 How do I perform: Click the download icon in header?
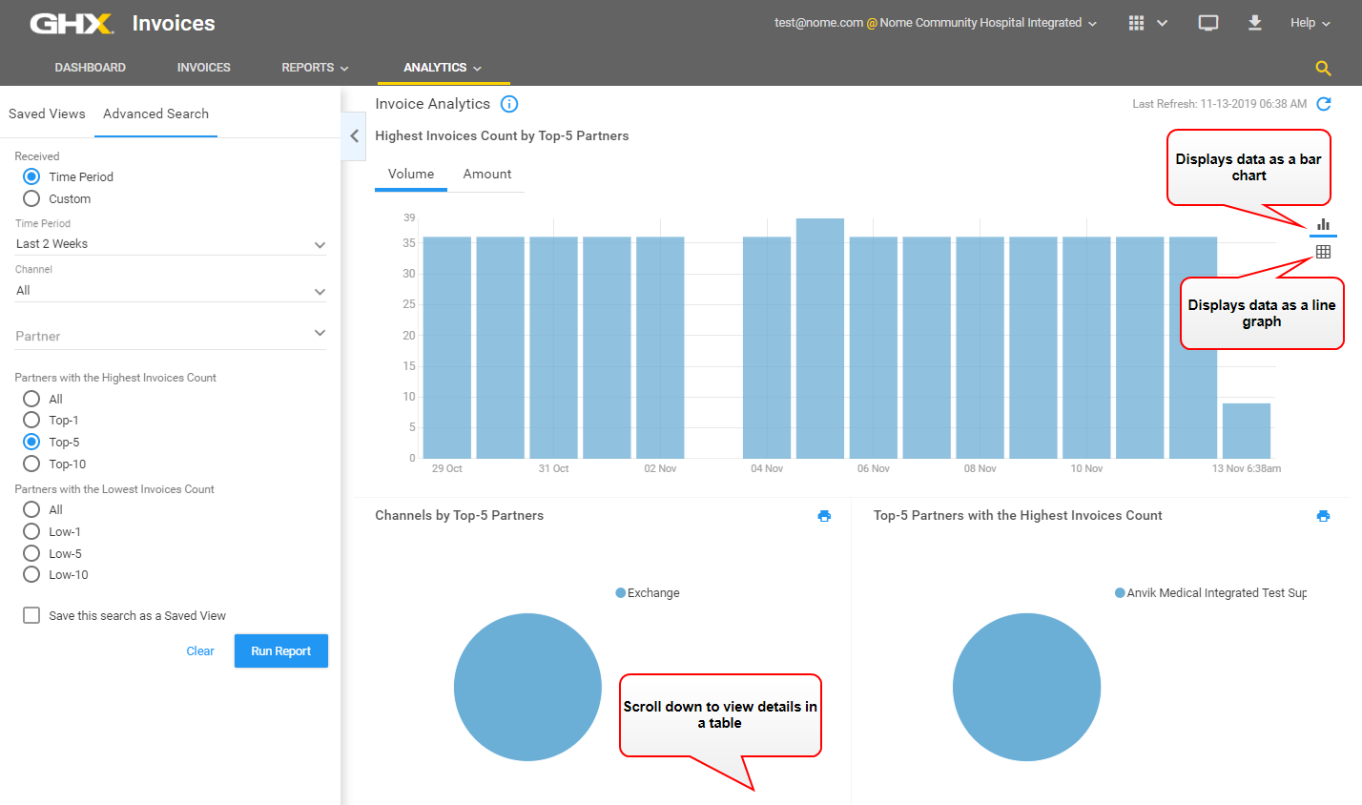tap(1255, 23)
